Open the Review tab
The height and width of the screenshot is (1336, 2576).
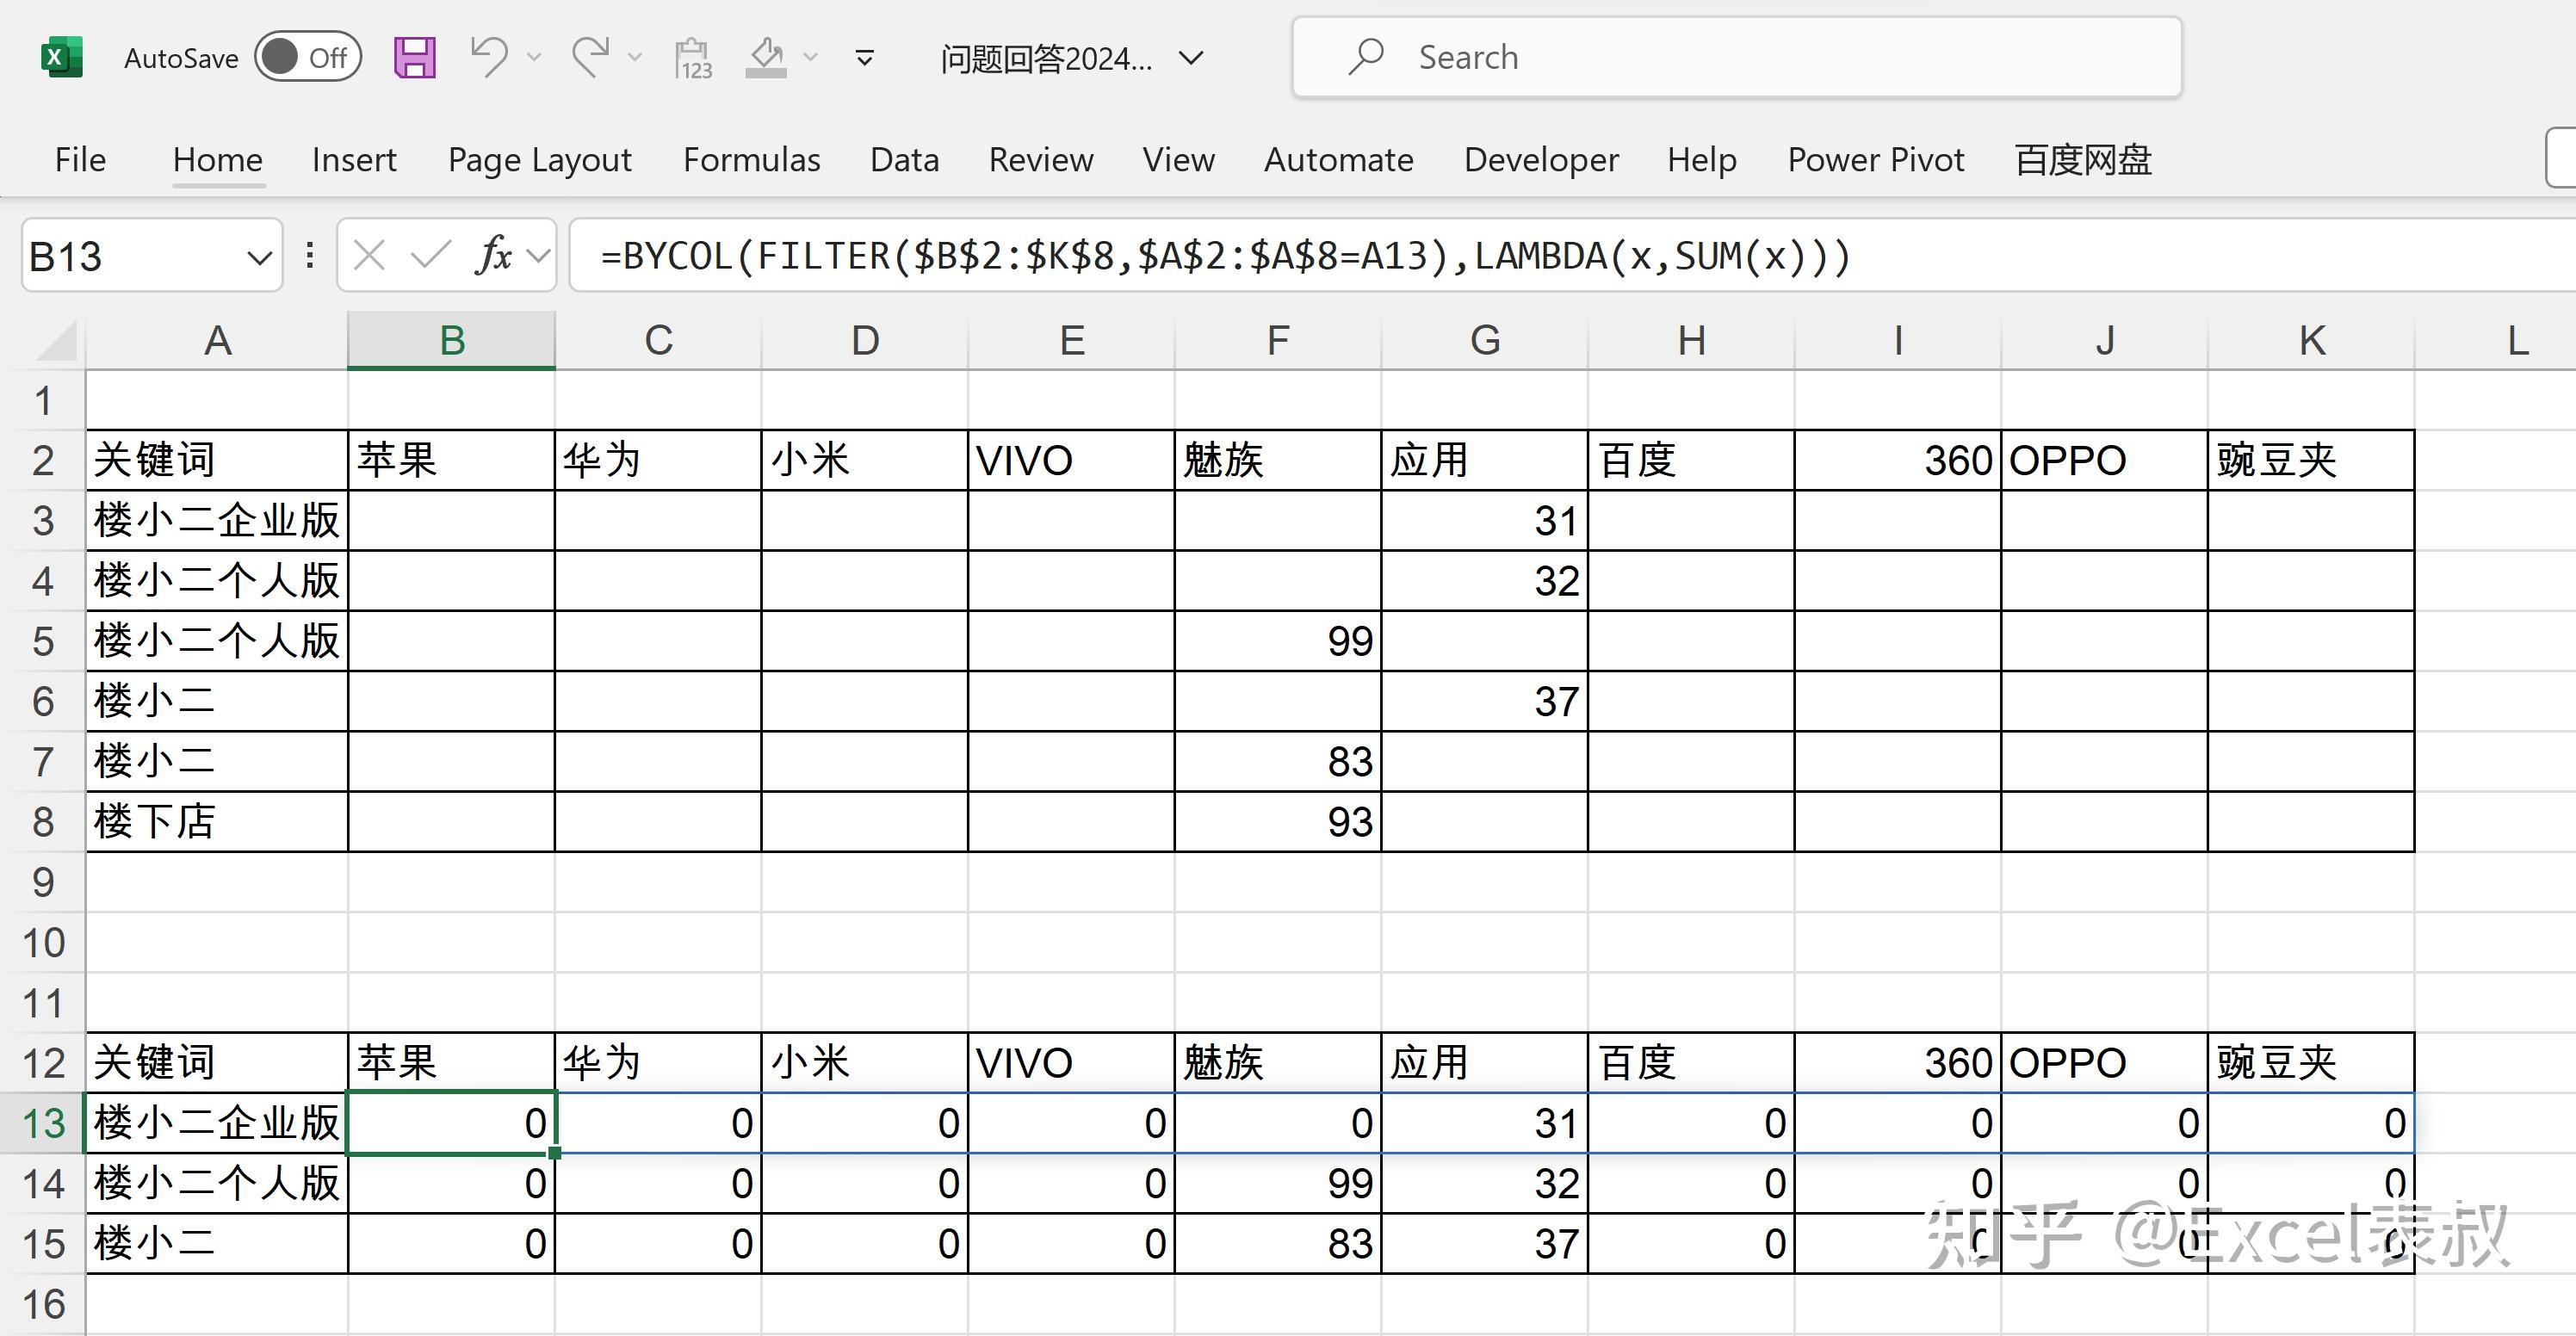(x=1041, y=160)
